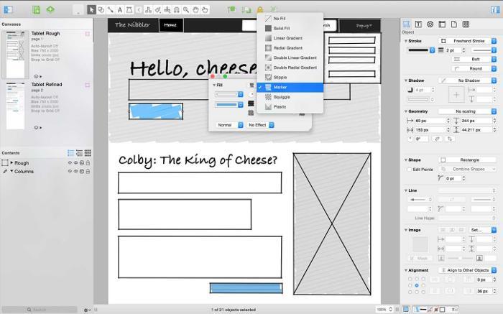
Task: Open the Butt line cap dropdown
Action: coord(474,60)
